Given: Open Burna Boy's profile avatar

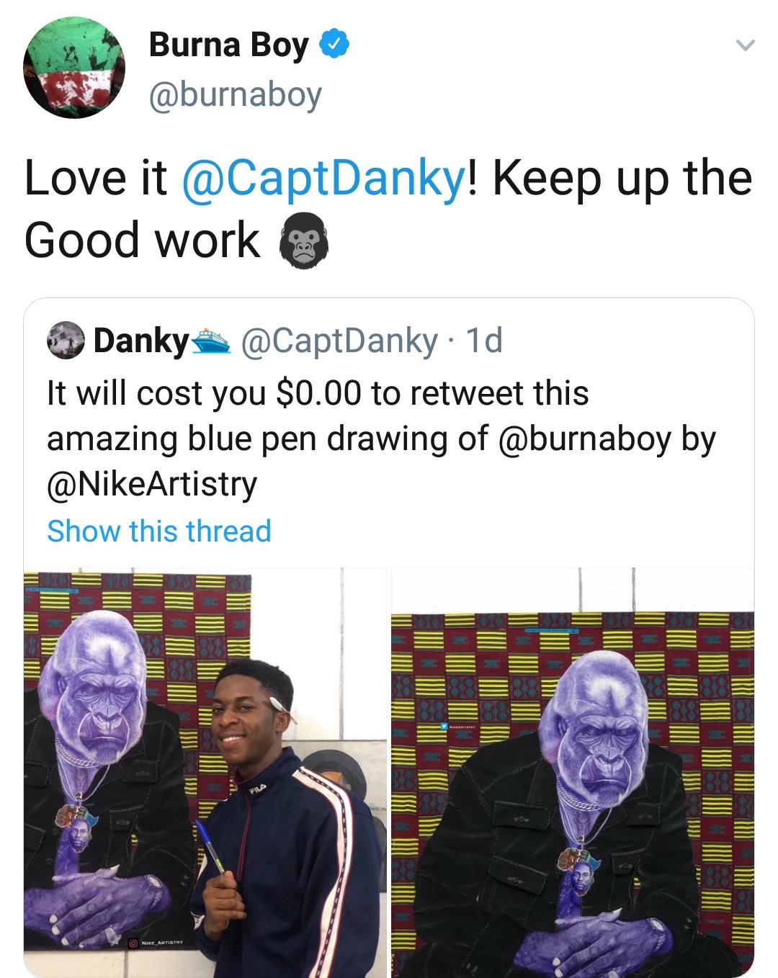Looking at the screenshot, I should (x=74, y=68).
